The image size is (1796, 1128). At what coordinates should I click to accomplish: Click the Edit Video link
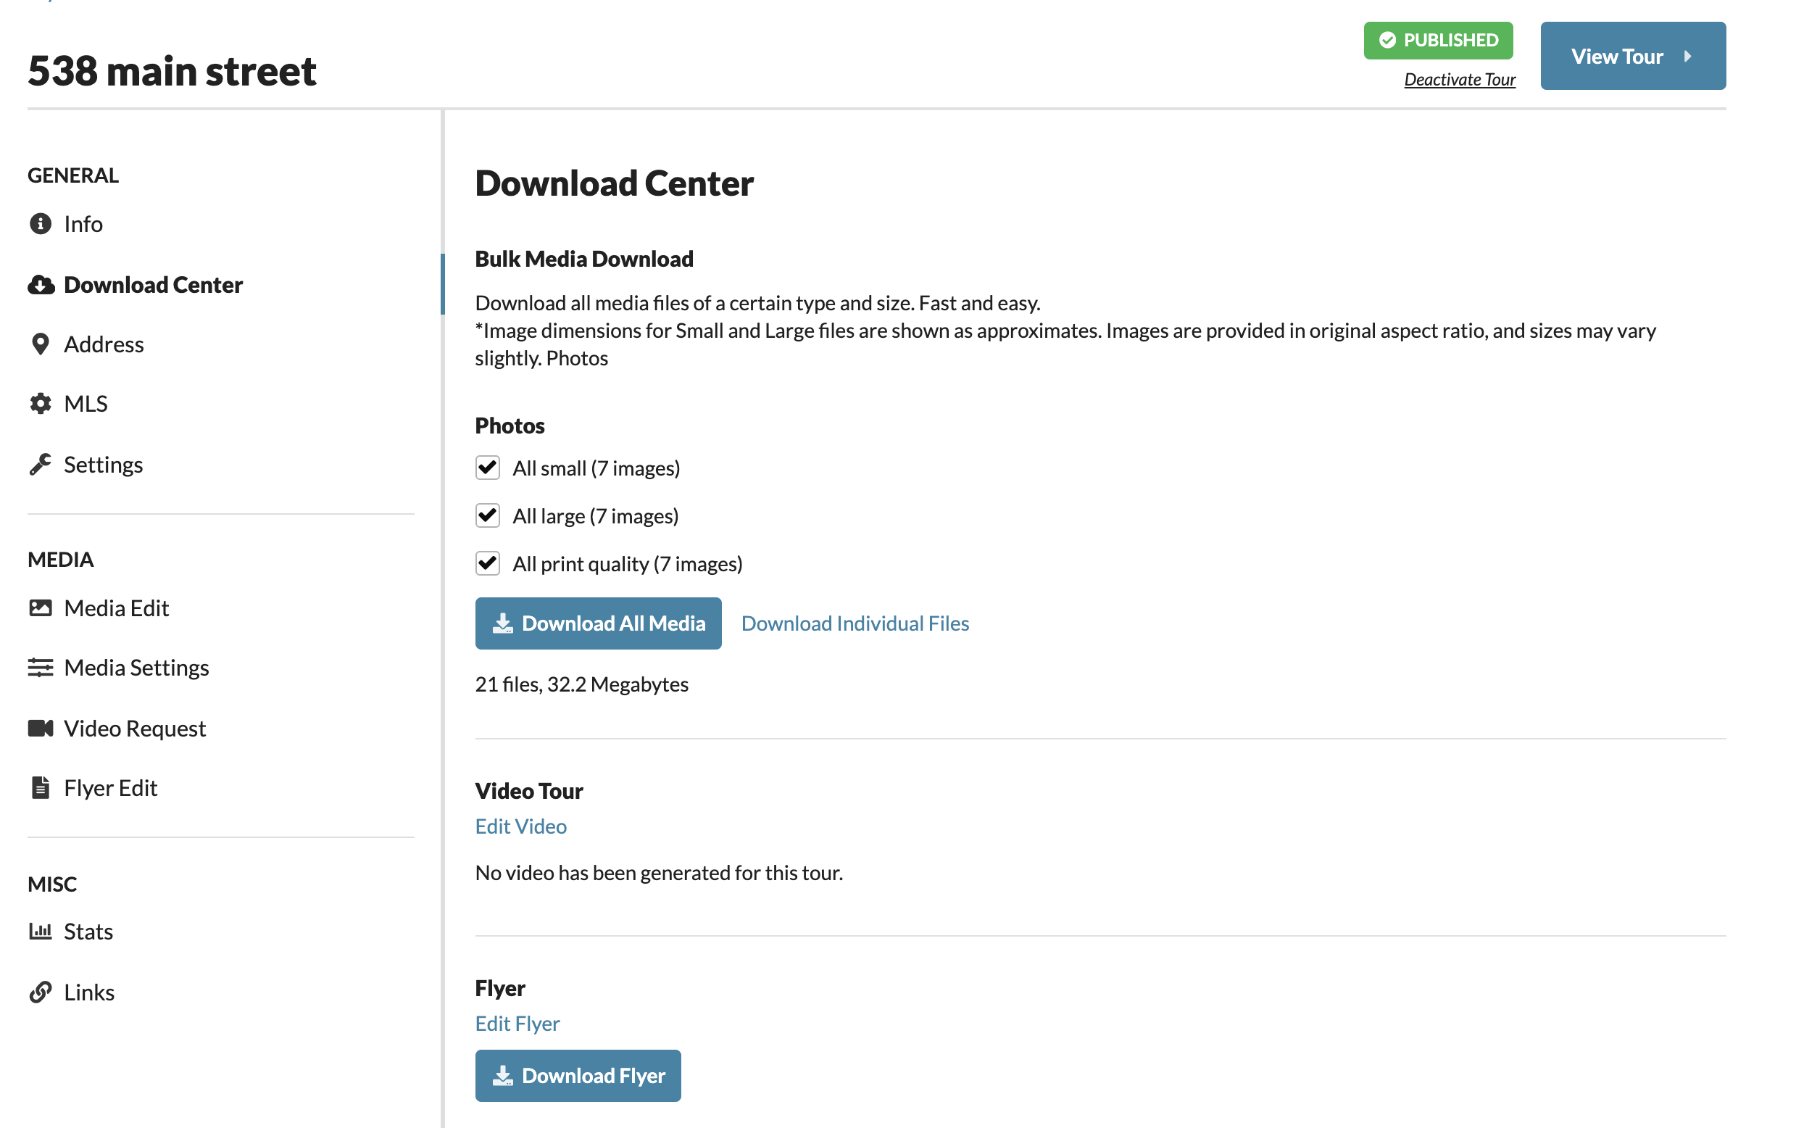[520, 826]
